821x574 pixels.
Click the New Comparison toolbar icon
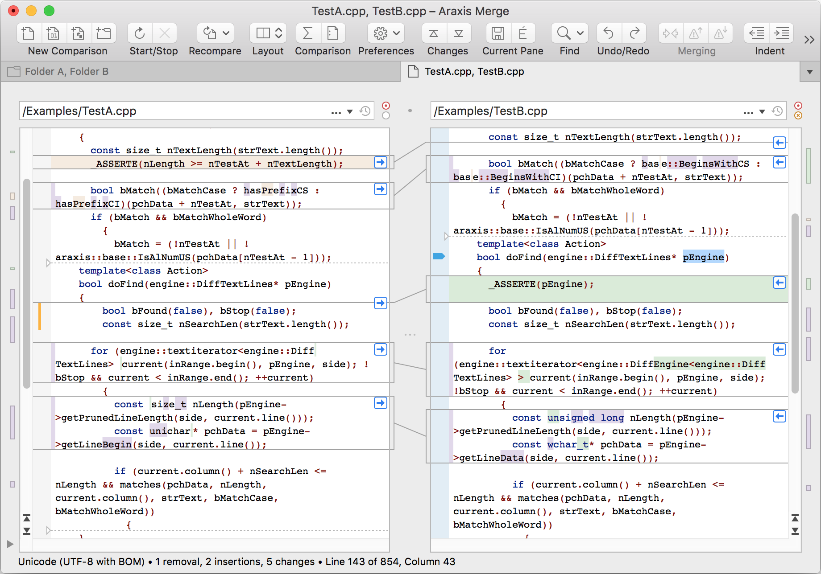(x=28, y=33)
